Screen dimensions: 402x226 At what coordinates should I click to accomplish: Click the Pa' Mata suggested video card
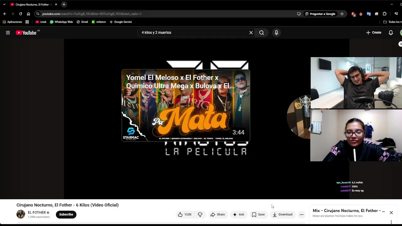pos(186,105)
